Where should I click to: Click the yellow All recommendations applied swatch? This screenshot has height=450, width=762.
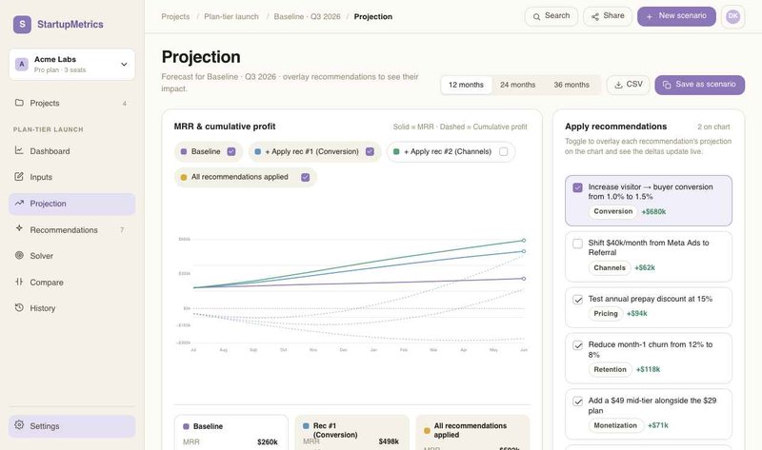coord(184,177)
